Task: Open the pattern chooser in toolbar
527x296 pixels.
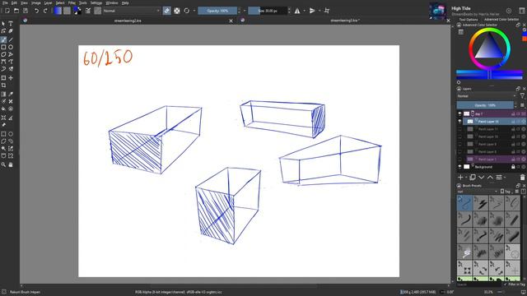Action: [67, 11]
